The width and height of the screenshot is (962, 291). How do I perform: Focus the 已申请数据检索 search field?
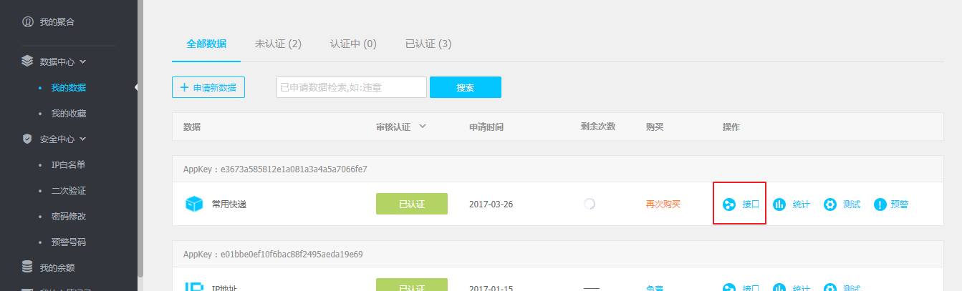pyautogui.click(x=351, y=87)
